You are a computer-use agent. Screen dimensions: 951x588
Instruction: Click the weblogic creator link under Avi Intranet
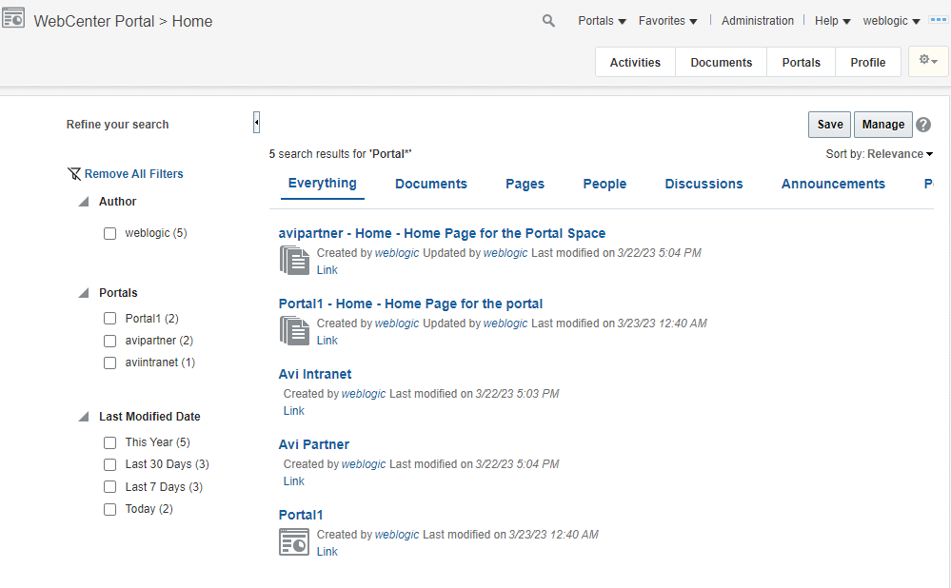364,393
